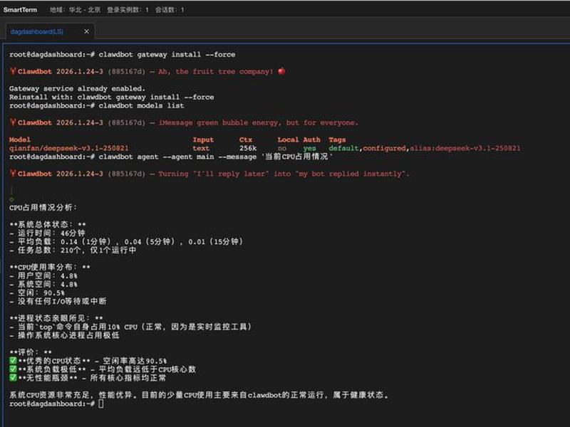Click the 没有任何I/O等待或中断 line

pyautogui.click(x=58, y=301)
